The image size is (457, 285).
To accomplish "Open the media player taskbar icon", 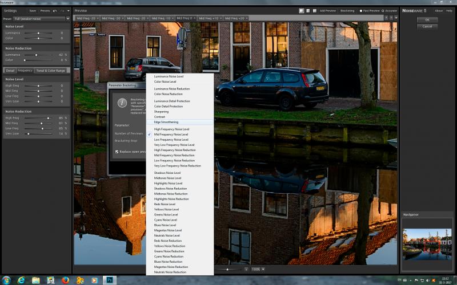I will point(94,280).
